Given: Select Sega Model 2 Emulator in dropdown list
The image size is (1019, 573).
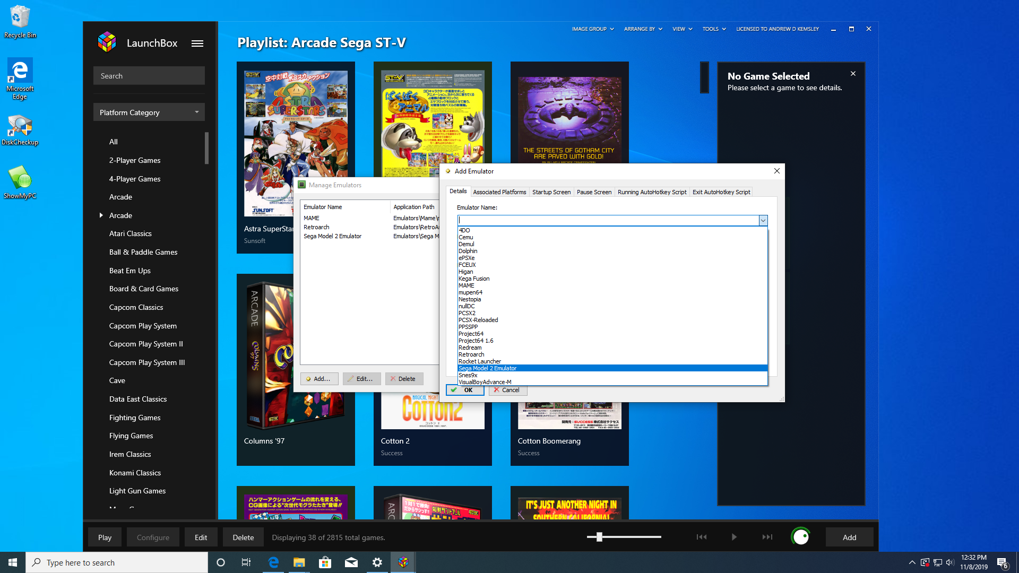Looking at the screenshot, I should click(612, 368).
